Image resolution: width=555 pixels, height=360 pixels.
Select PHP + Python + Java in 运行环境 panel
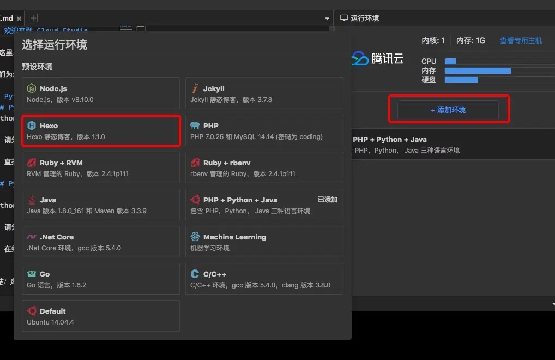tap(453, 145)
